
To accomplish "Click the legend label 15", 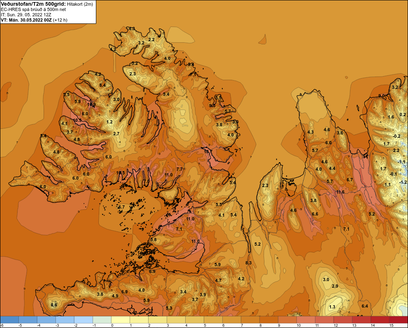I will (391, 326).
